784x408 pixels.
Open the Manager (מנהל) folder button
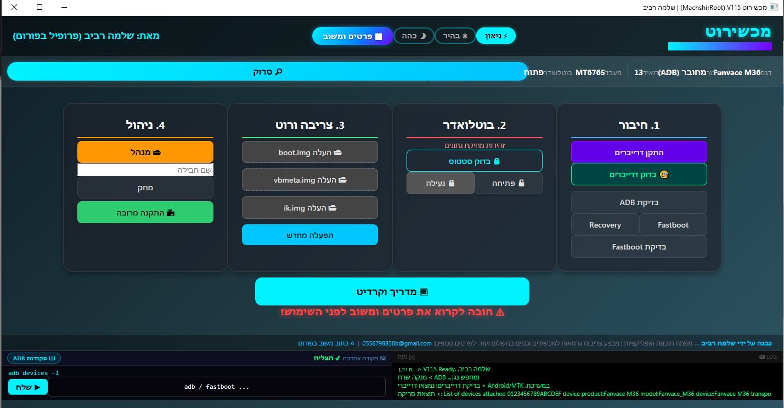point(145,152)
